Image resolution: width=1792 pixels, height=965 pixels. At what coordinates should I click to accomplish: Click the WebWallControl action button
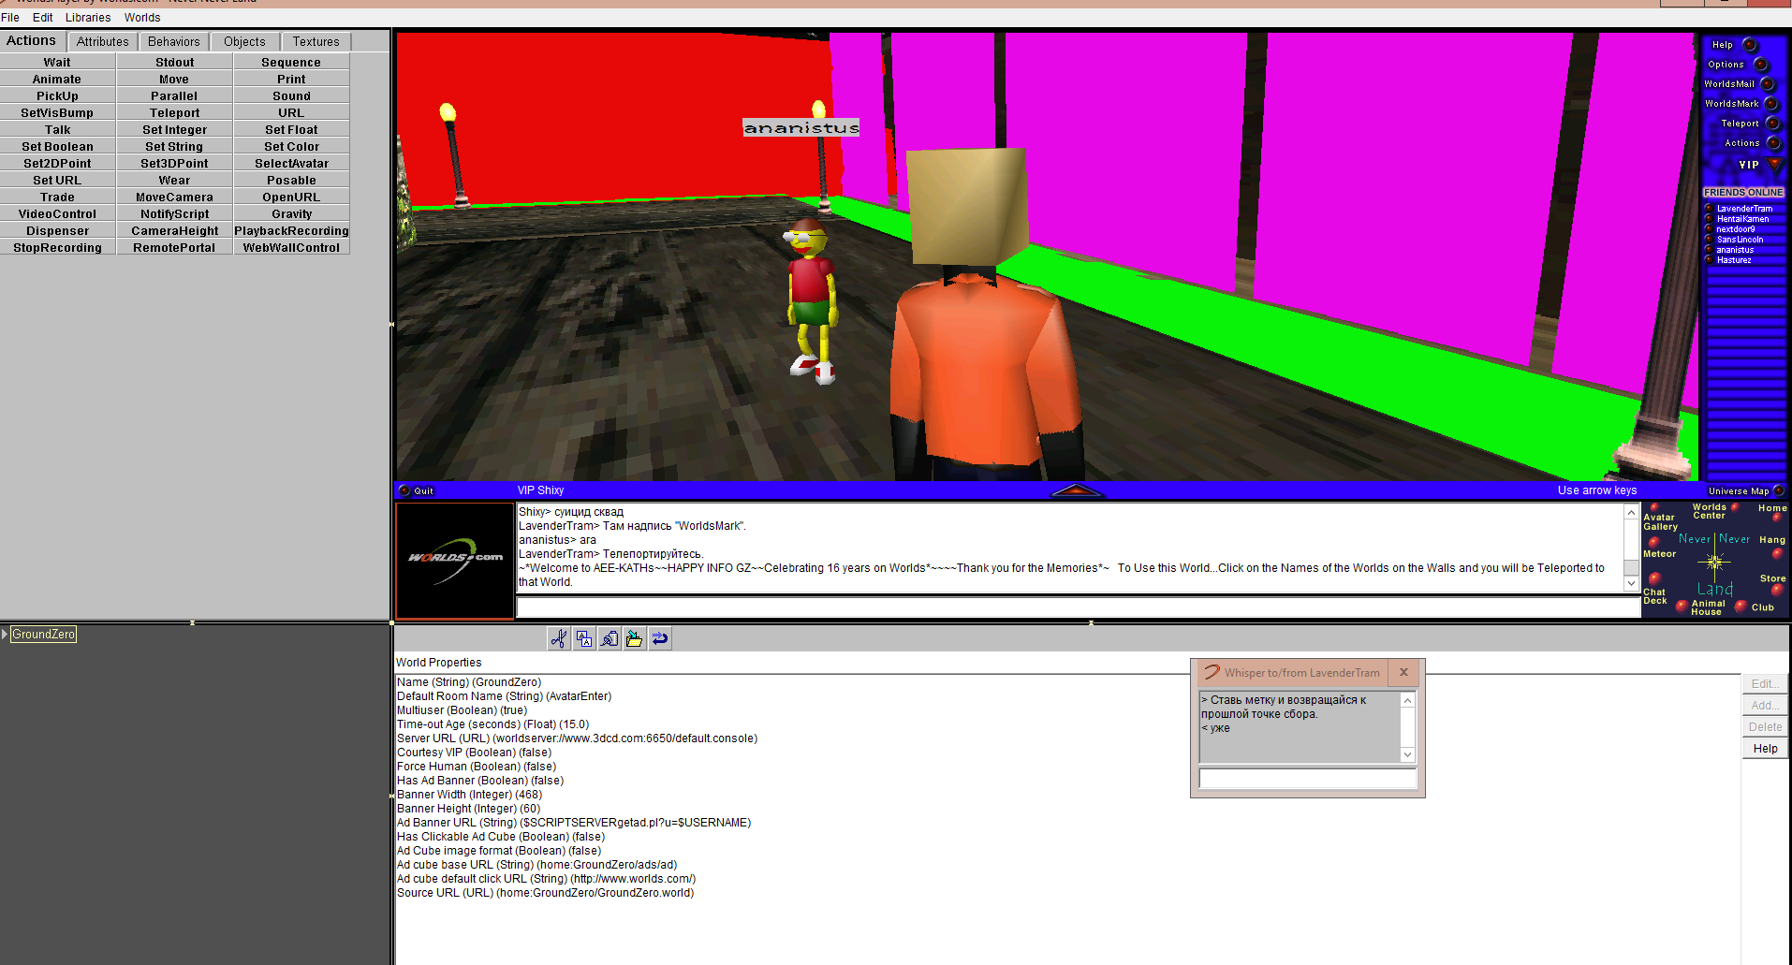click(291, 247)
